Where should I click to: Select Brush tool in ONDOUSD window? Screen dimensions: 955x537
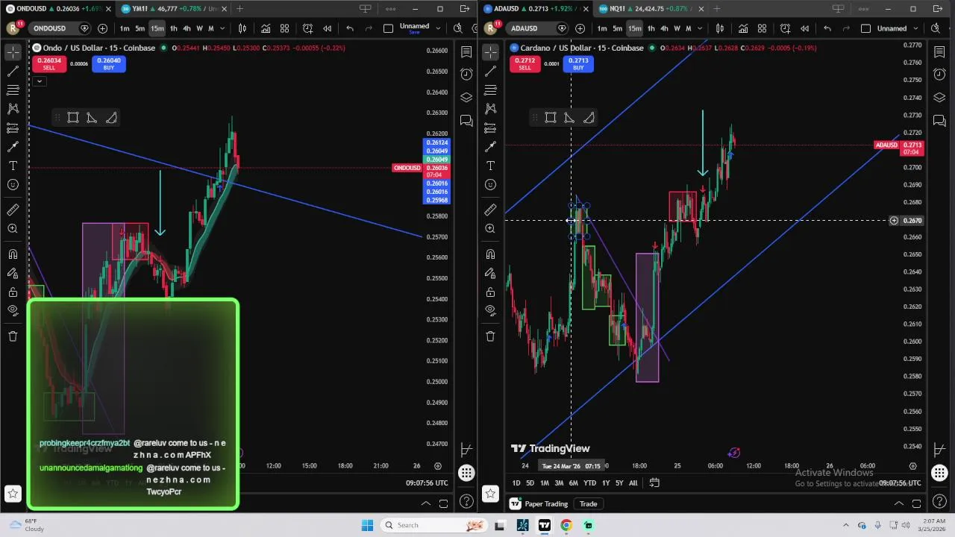pyautogui.click(x=13, y=147)
